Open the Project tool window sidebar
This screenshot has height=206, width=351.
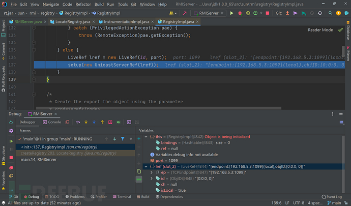(4, 28)
